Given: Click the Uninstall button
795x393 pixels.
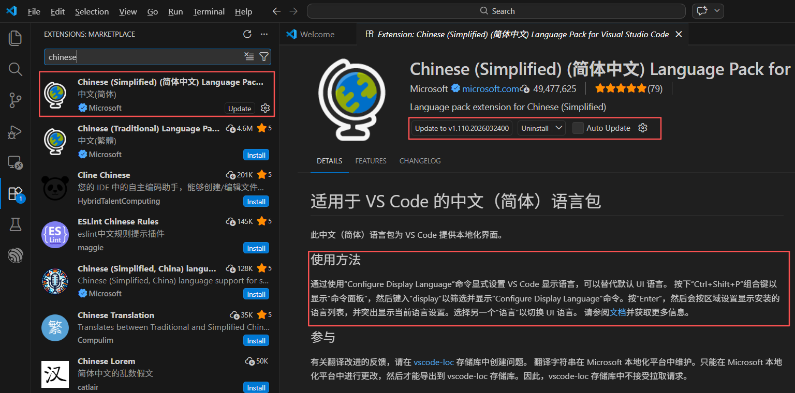Looking at the screenshot, I should 535,128.
